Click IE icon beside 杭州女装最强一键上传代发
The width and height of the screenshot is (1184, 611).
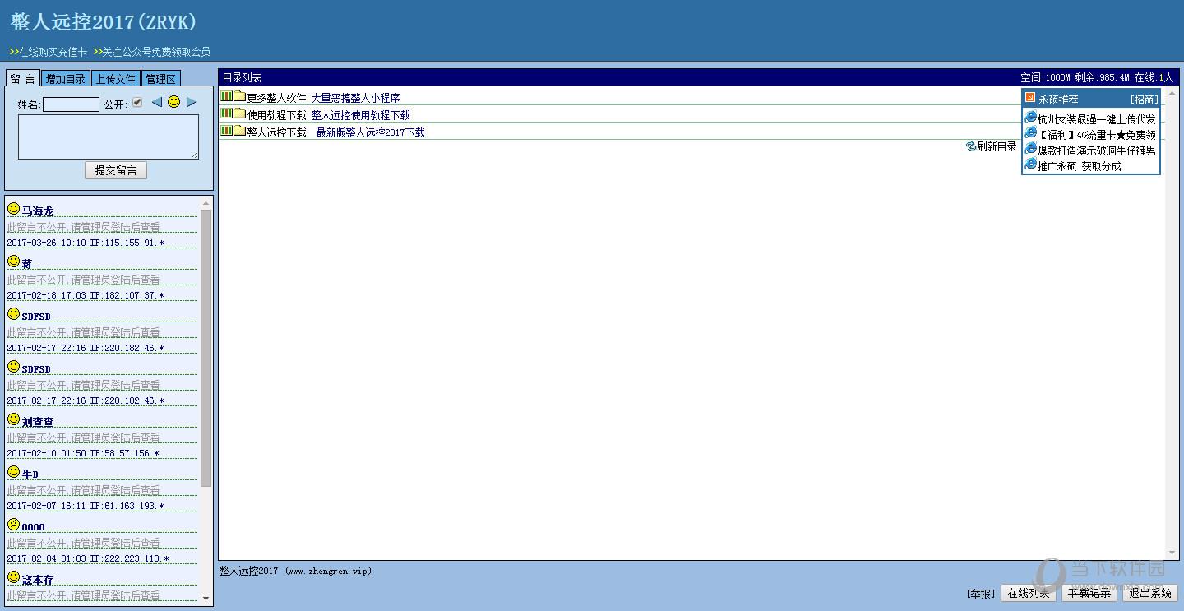[x=1031, y=118]
